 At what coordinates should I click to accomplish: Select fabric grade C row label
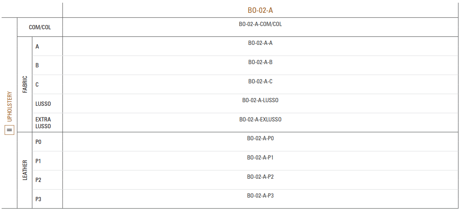[37, 85]
